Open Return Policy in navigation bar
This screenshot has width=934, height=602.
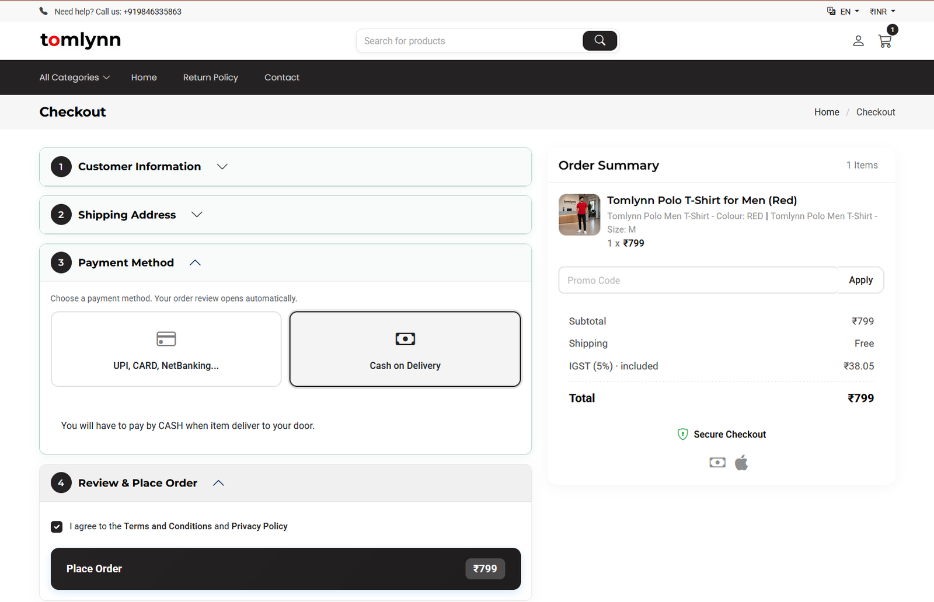point(210,78)
